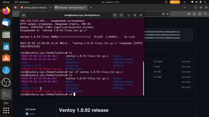
Task: Launch LibreOffice Writer from the dock
Action: coord(6,46)
